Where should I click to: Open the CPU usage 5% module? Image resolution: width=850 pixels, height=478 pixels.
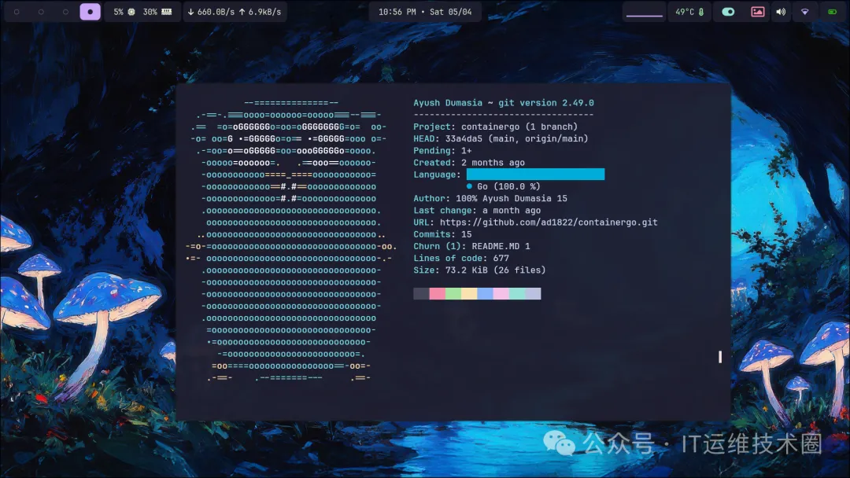point(124,12)
